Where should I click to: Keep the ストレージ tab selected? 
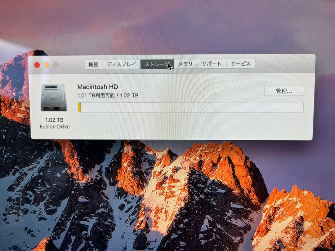(x=157, y=64)
